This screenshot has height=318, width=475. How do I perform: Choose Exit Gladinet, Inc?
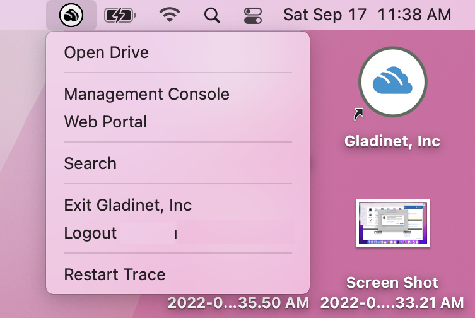[x=127, y=206]
